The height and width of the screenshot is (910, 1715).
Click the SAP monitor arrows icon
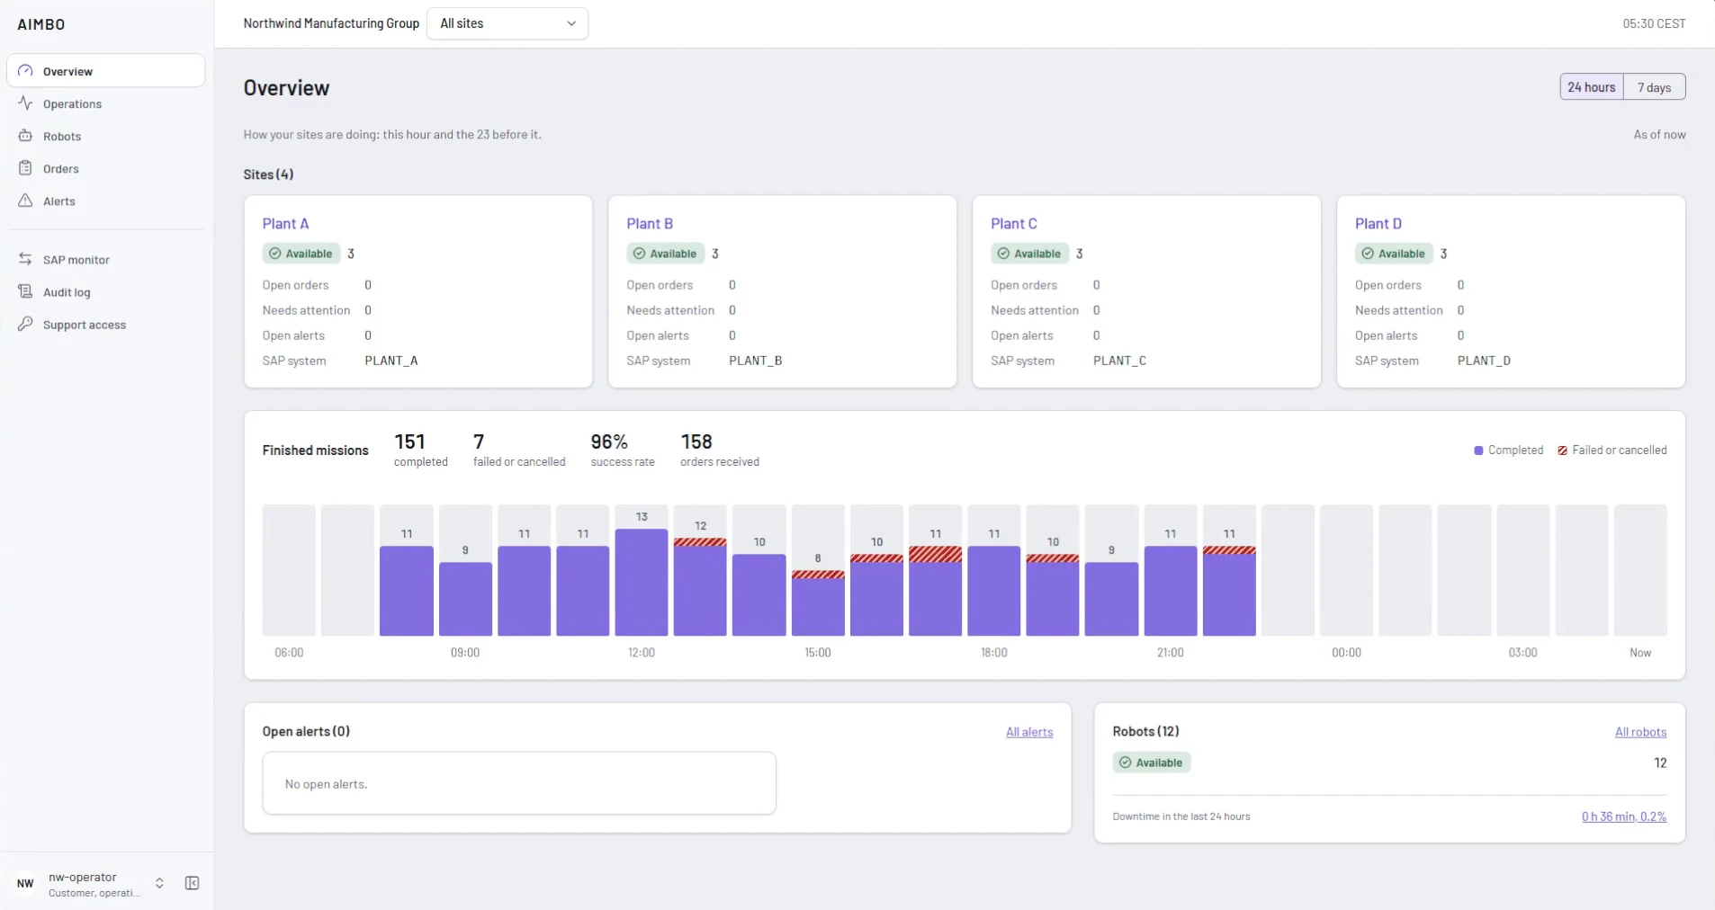(x=25, y=259)
